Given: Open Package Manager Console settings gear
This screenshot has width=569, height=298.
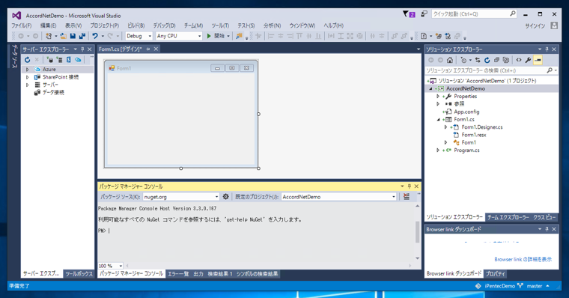Looking at the screenshot, I should click(x=225, y=197).
